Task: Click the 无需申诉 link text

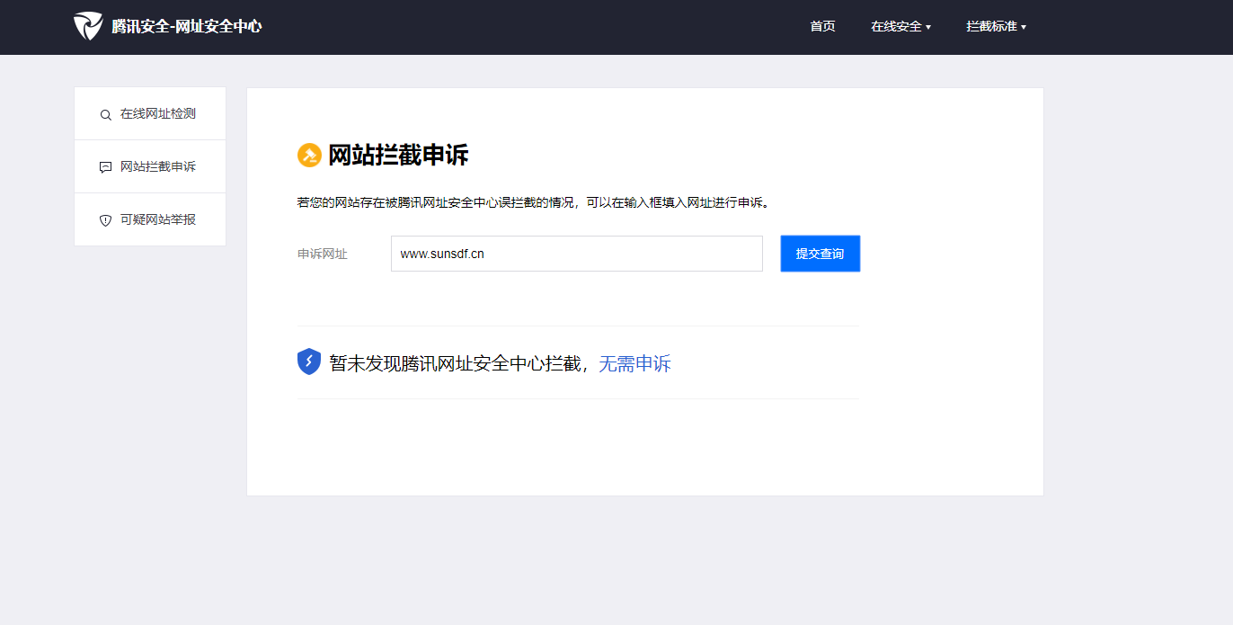Action: 634,364
